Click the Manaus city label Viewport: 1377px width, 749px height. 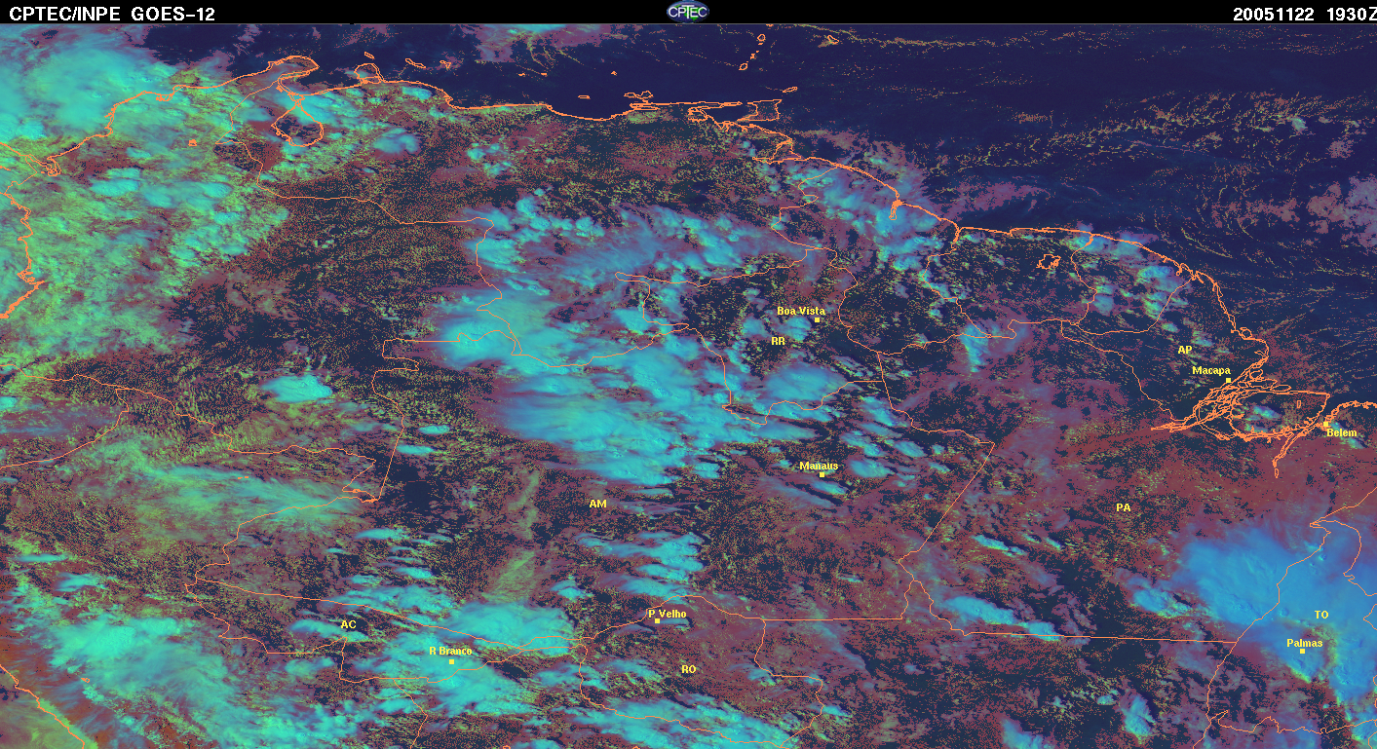819,466
